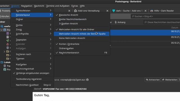Expand the Tagesplan submenu arrow
Viewport: 180px width, 101px height.
(51, 40)
